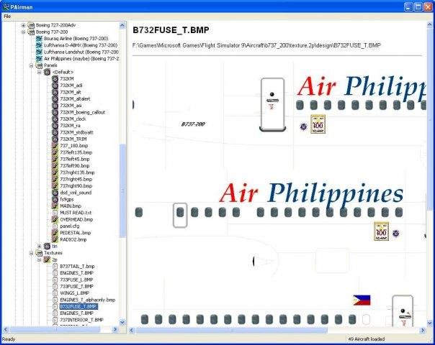Click the Air Philippines (maybe) livery plane icon

pos(39,59)
